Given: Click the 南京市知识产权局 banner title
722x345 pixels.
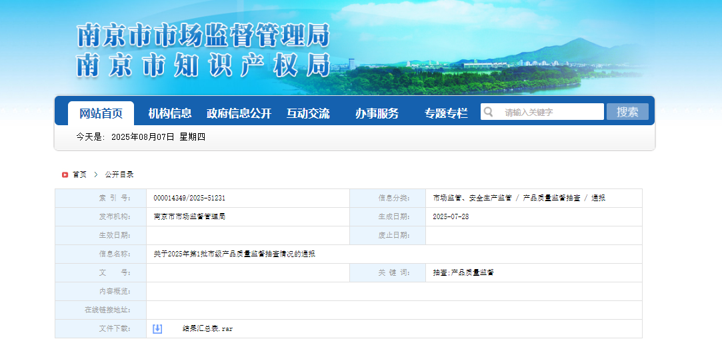Looking at the screenshot, I should (203, 65).
